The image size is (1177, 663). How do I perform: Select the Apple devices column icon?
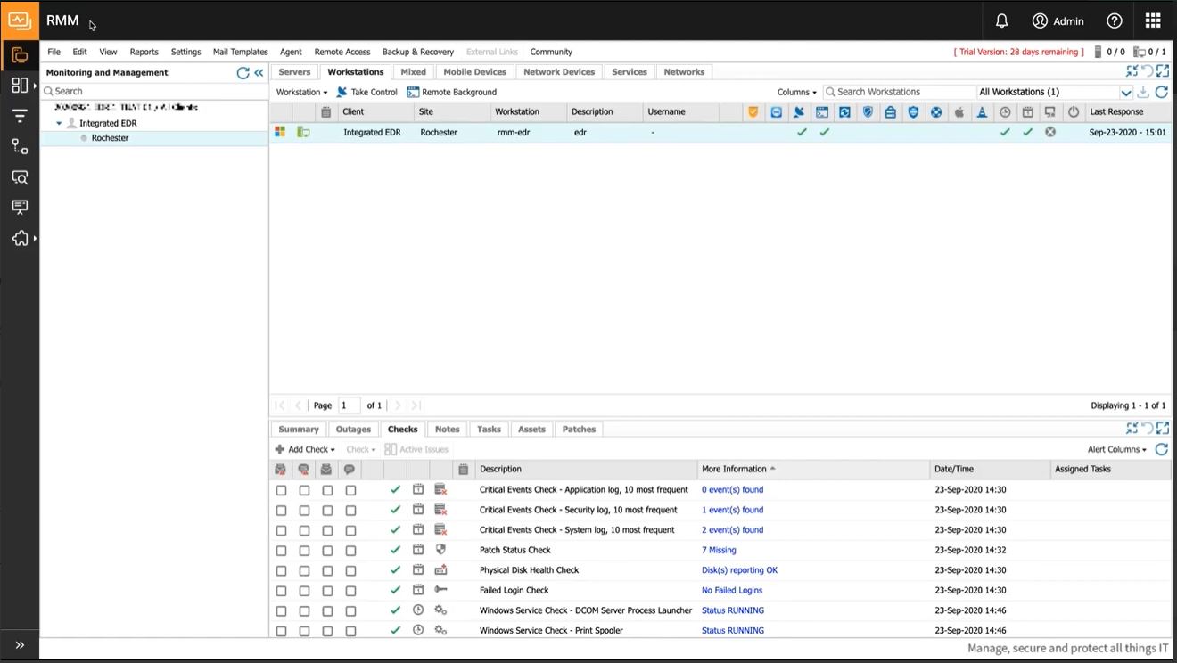click(959, 111)
